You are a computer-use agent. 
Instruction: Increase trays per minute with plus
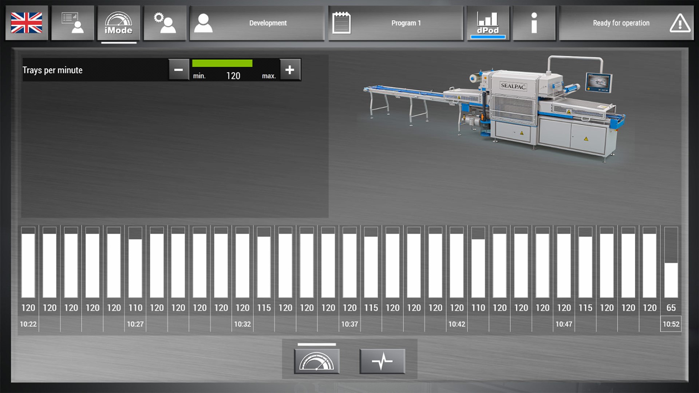tap(290, 70)
